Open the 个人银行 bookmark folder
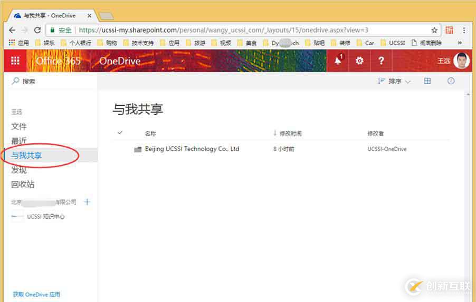This screenshot has width=476, height=302. coord(76,43)
